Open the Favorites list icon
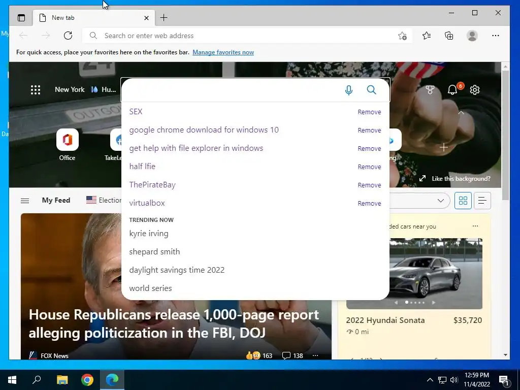Viewport: 520px width, 390px height. (x=427, y=36)
